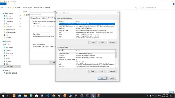Open the Action Center notifications

click(x=171, y=96)
